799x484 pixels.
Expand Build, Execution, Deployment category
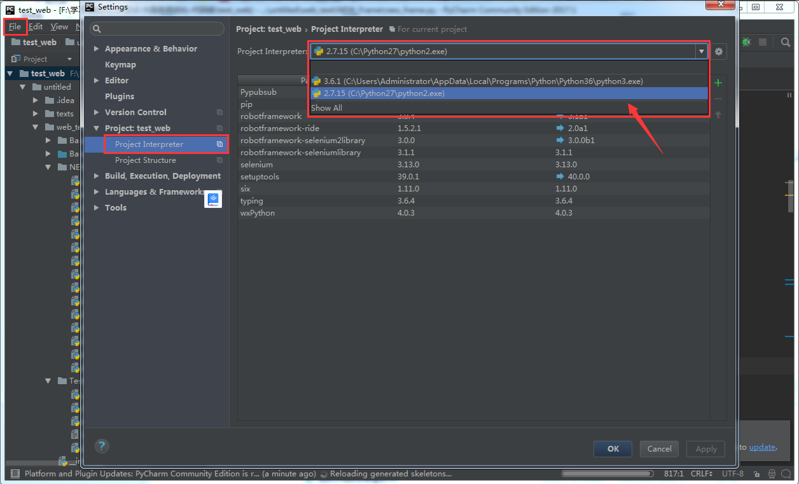tap(97, 176)
